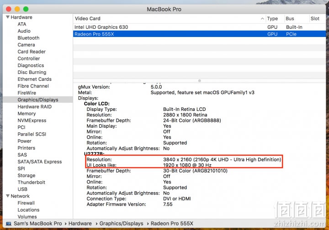The width and height of the screenshot is (329, 230).
Task: Open Diagnostics in the sidebar
Action: 31,65
